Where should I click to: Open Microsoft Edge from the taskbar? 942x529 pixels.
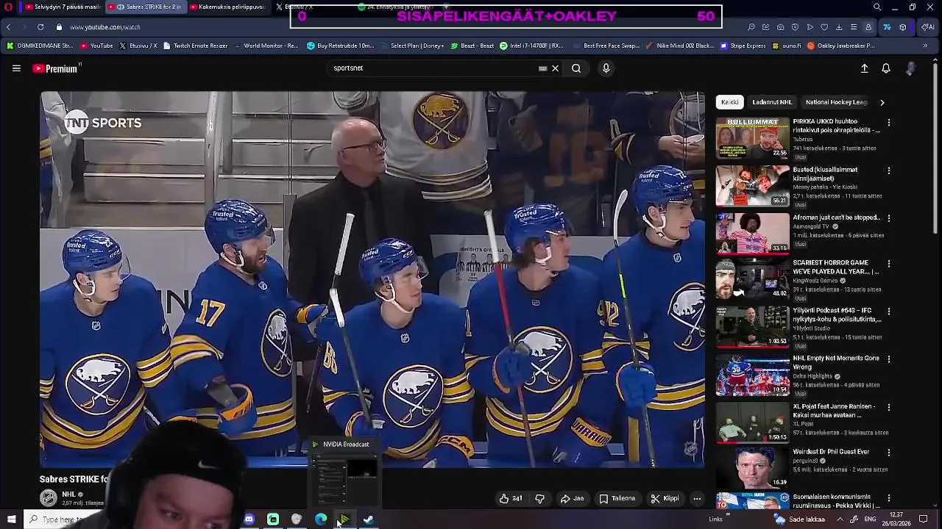pyautogui.click(x=321, y=519)
